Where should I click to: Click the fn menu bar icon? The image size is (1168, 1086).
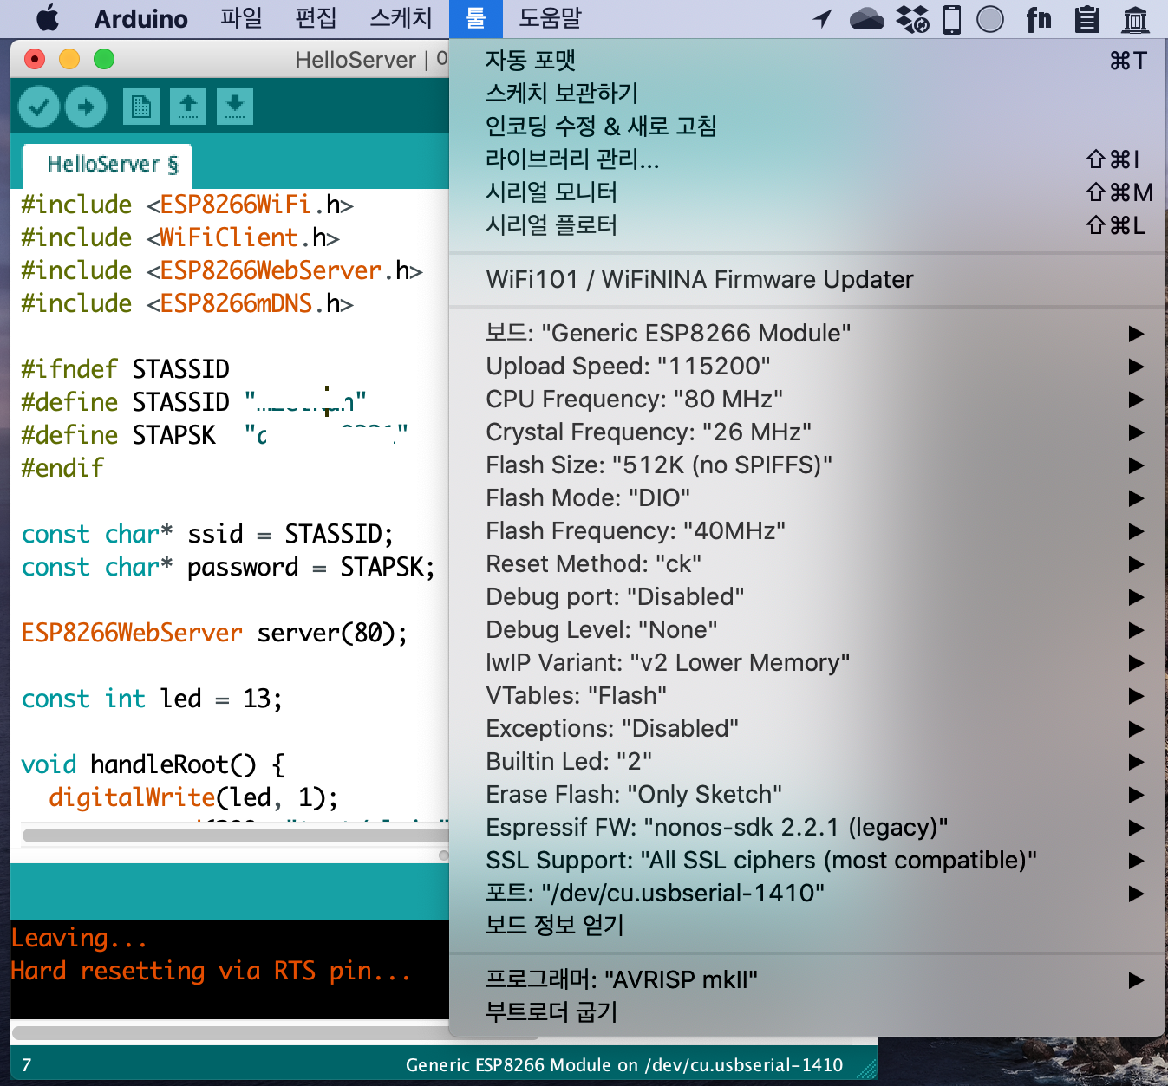coord(1039,19)
